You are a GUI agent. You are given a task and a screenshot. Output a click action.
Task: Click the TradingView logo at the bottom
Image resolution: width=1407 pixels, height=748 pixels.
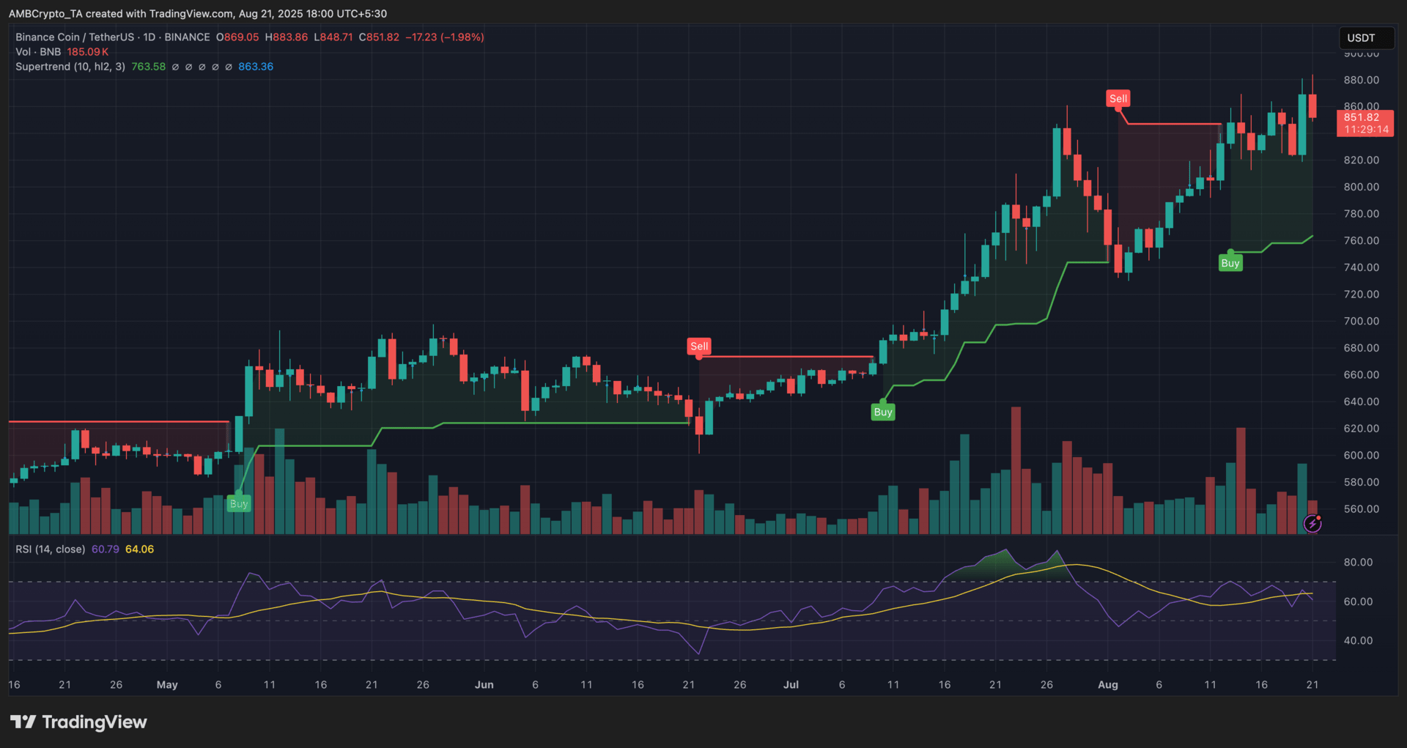point(78,722)
